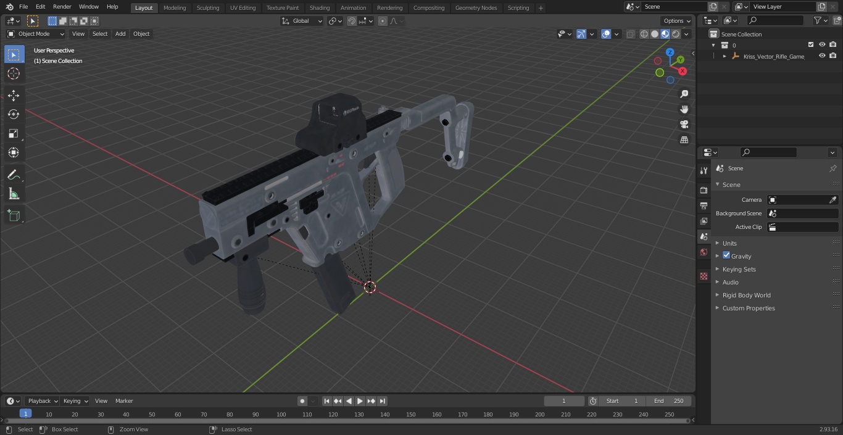Toggle visibility of collection 0
Viewport: 843px width, 435px height.
[x=822, y=45]
